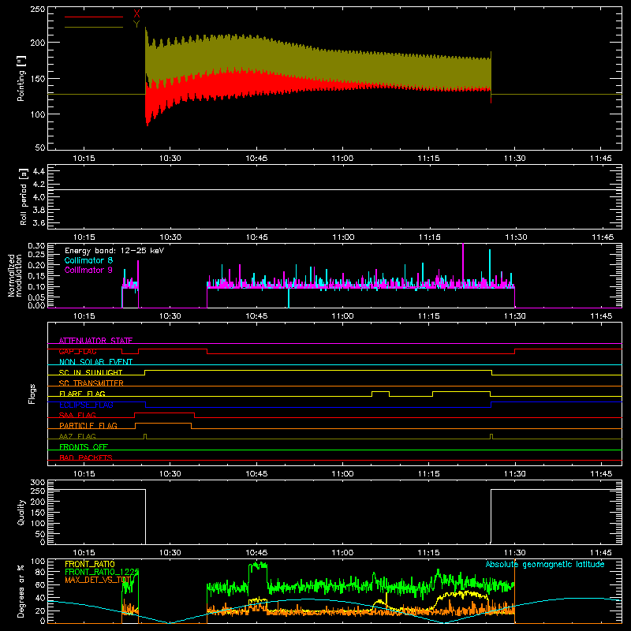Click the AAZ_FLAG blip near 11:26

coord(491,436)
